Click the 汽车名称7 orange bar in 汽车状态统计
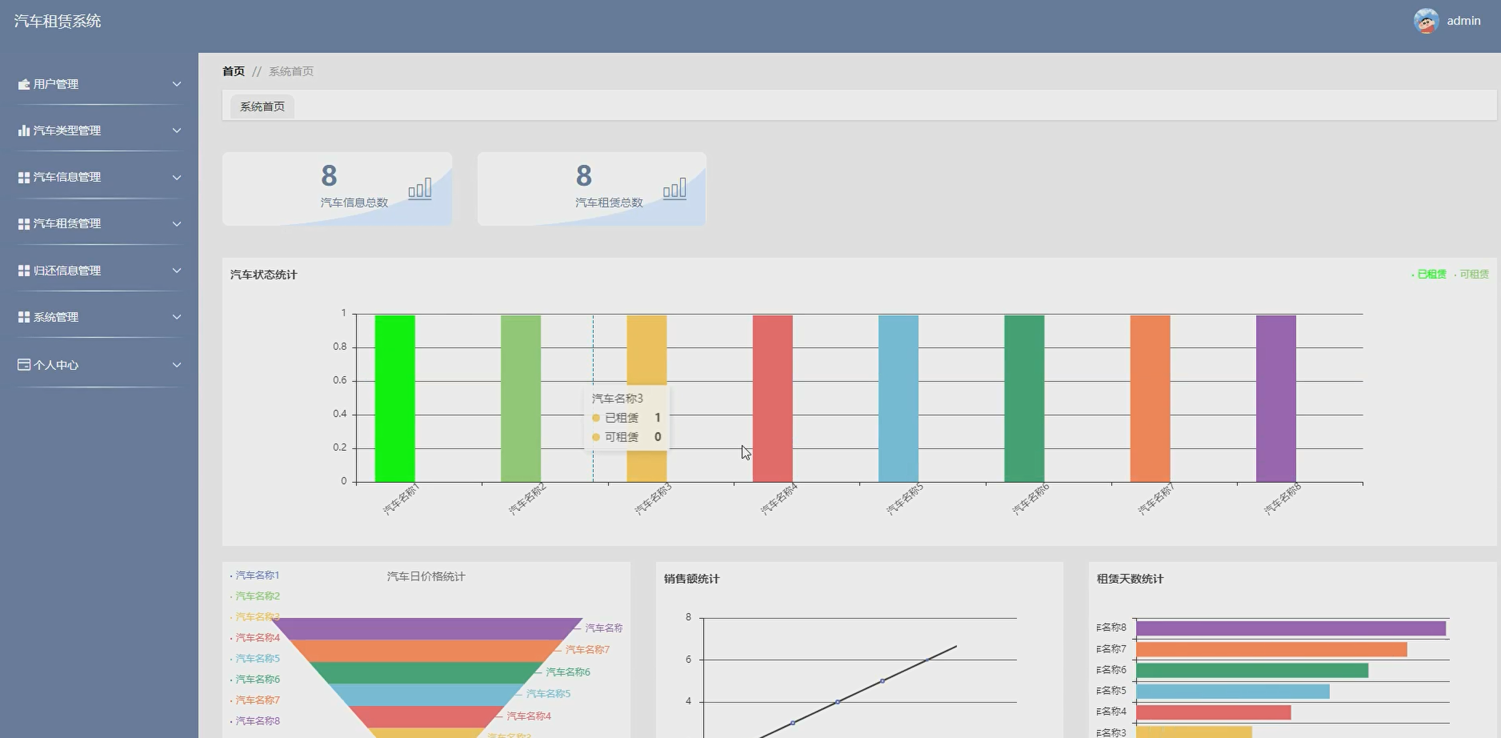This screenshot has width=1501, height=738. point(1150,399)
